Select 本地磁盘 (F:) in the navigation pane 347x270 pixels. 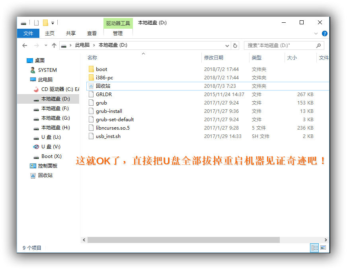point(51,108)
